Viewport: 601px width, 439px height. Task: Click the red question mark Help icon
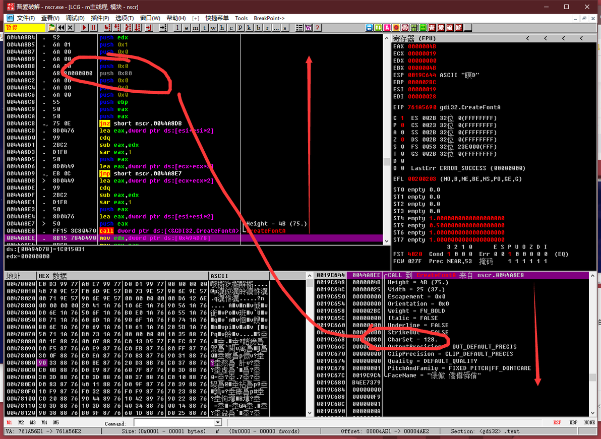pyautogui.click(x=317, y=28)
